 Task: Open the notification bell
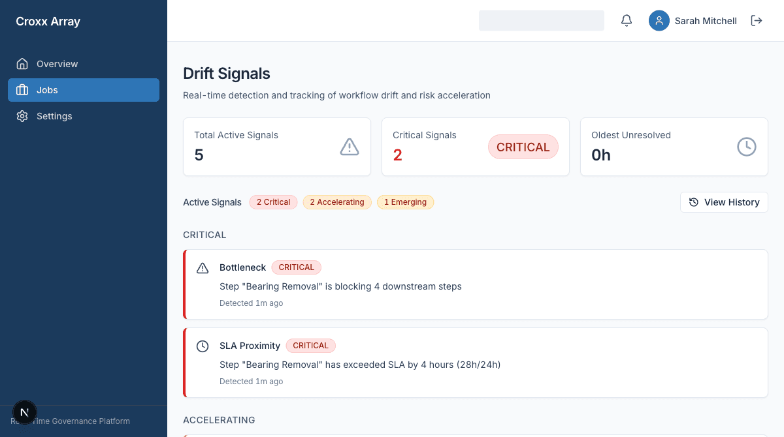click(x=626, y=20)
